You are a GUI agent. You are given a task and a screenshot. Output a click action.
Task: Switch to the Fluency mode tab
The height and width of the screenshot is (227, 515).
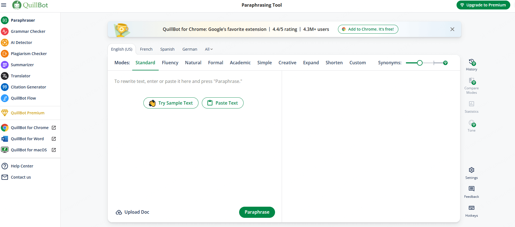(170, 63)
